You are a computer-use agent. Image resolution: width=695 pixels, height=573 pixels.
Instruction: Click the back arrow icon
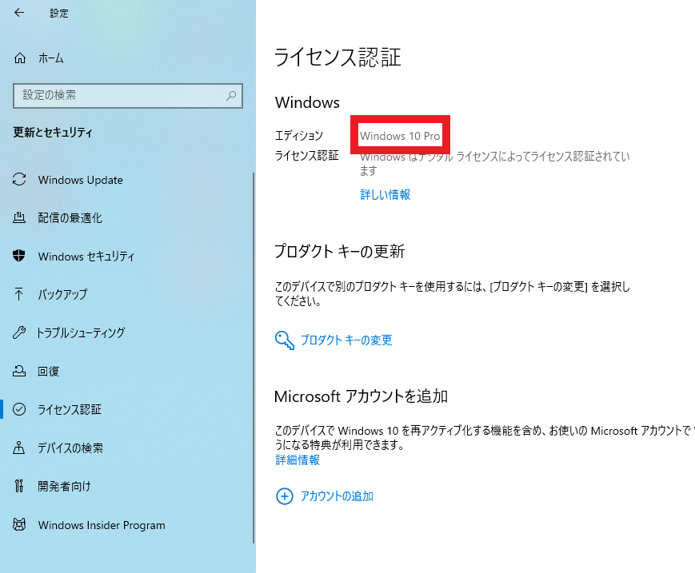tap(19, 13)
